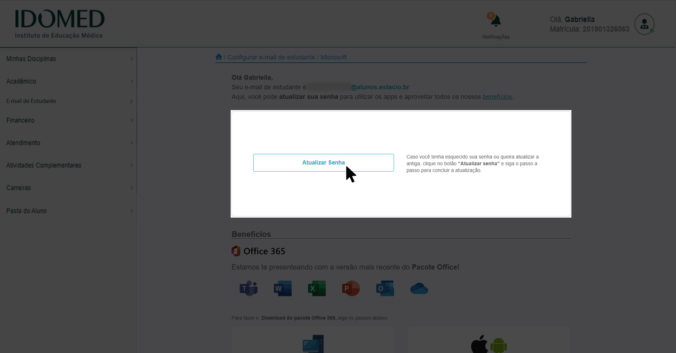This screenshot has height=353, width=676.
Task: Click the Office 365 title text
Action: [264, 251]
